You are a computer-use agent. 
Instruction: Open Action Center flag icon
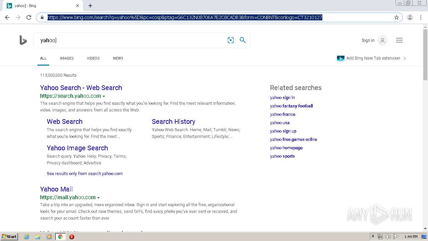point(396,237)
